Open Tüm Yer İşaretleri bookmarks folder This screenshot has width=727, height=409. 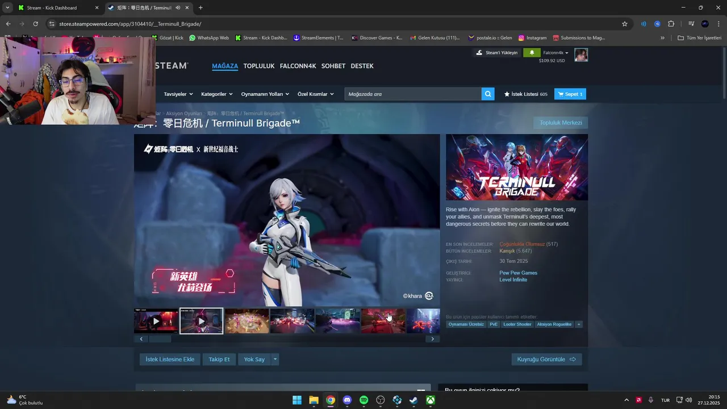point(699,38)
